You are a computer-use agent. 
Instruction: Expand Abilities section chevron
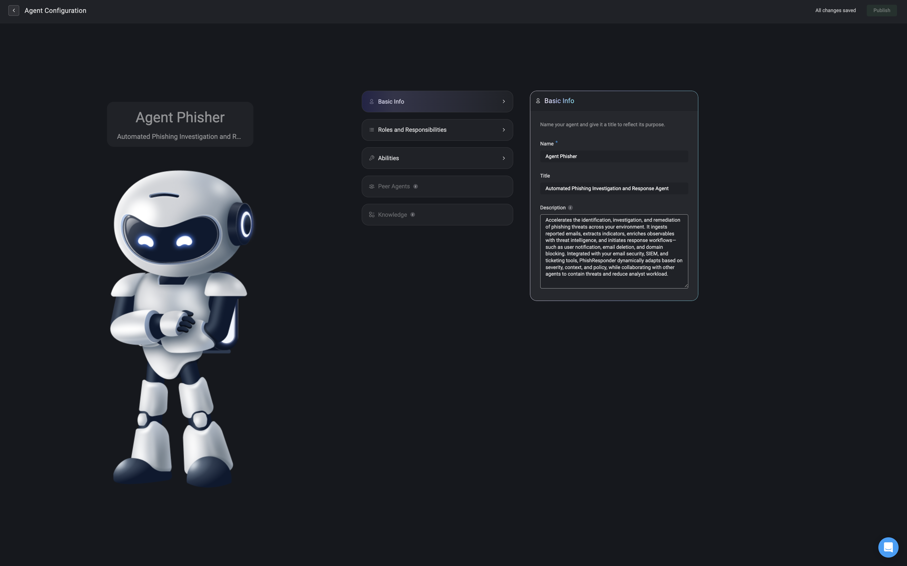(504, 158)
